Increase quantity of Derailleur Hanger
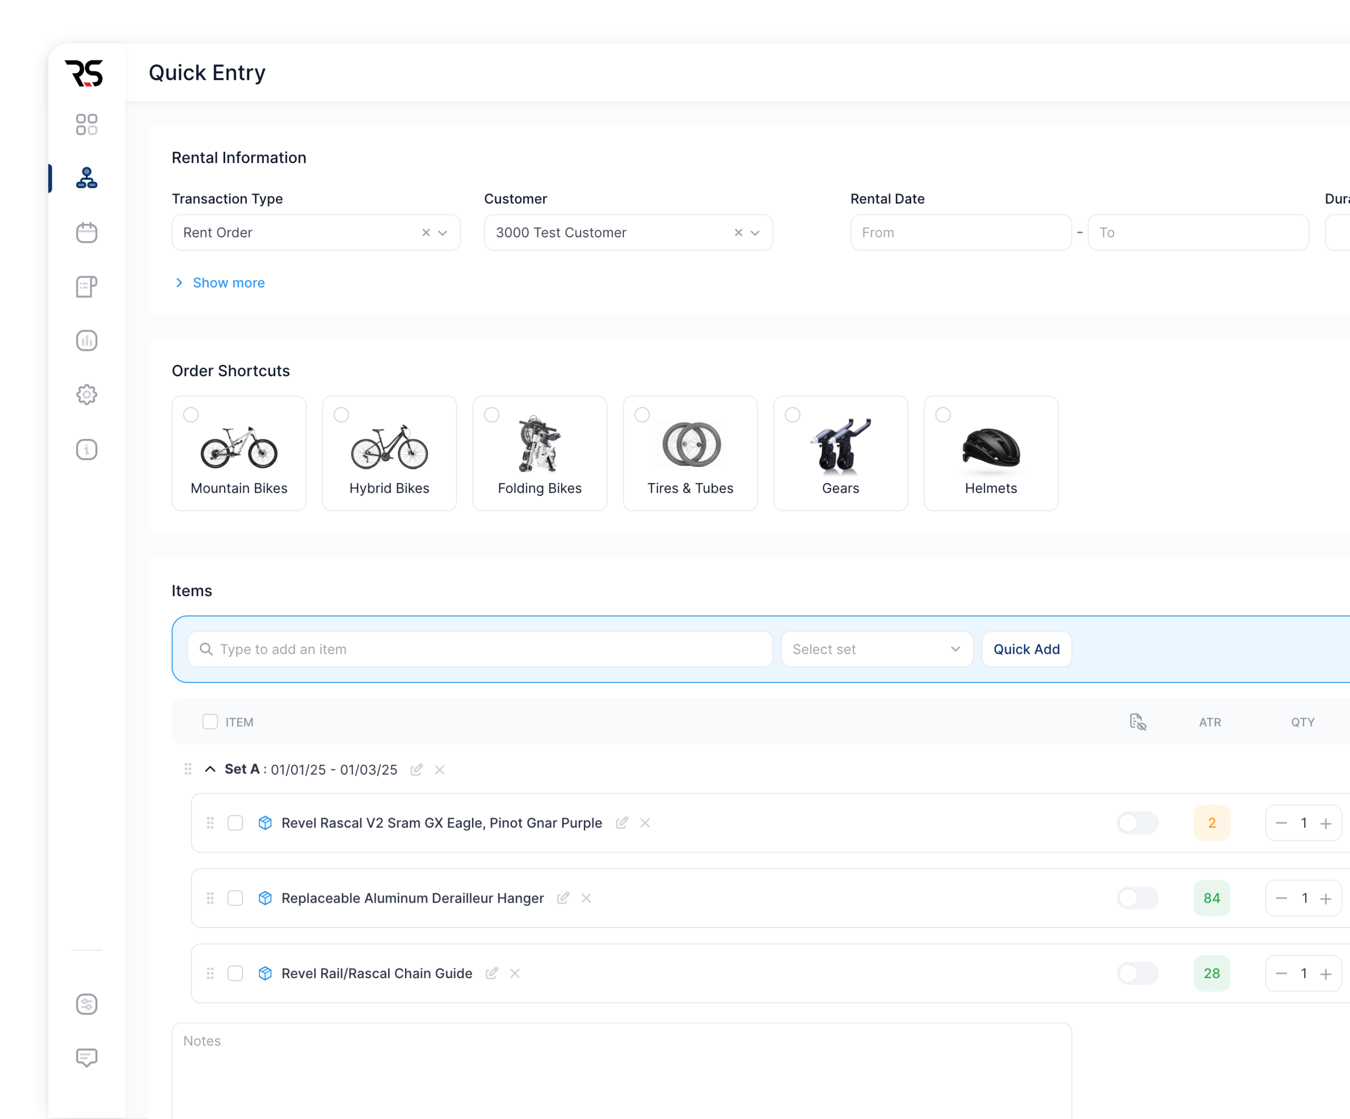The image size is (1350, 1119). click(1326, 898)
